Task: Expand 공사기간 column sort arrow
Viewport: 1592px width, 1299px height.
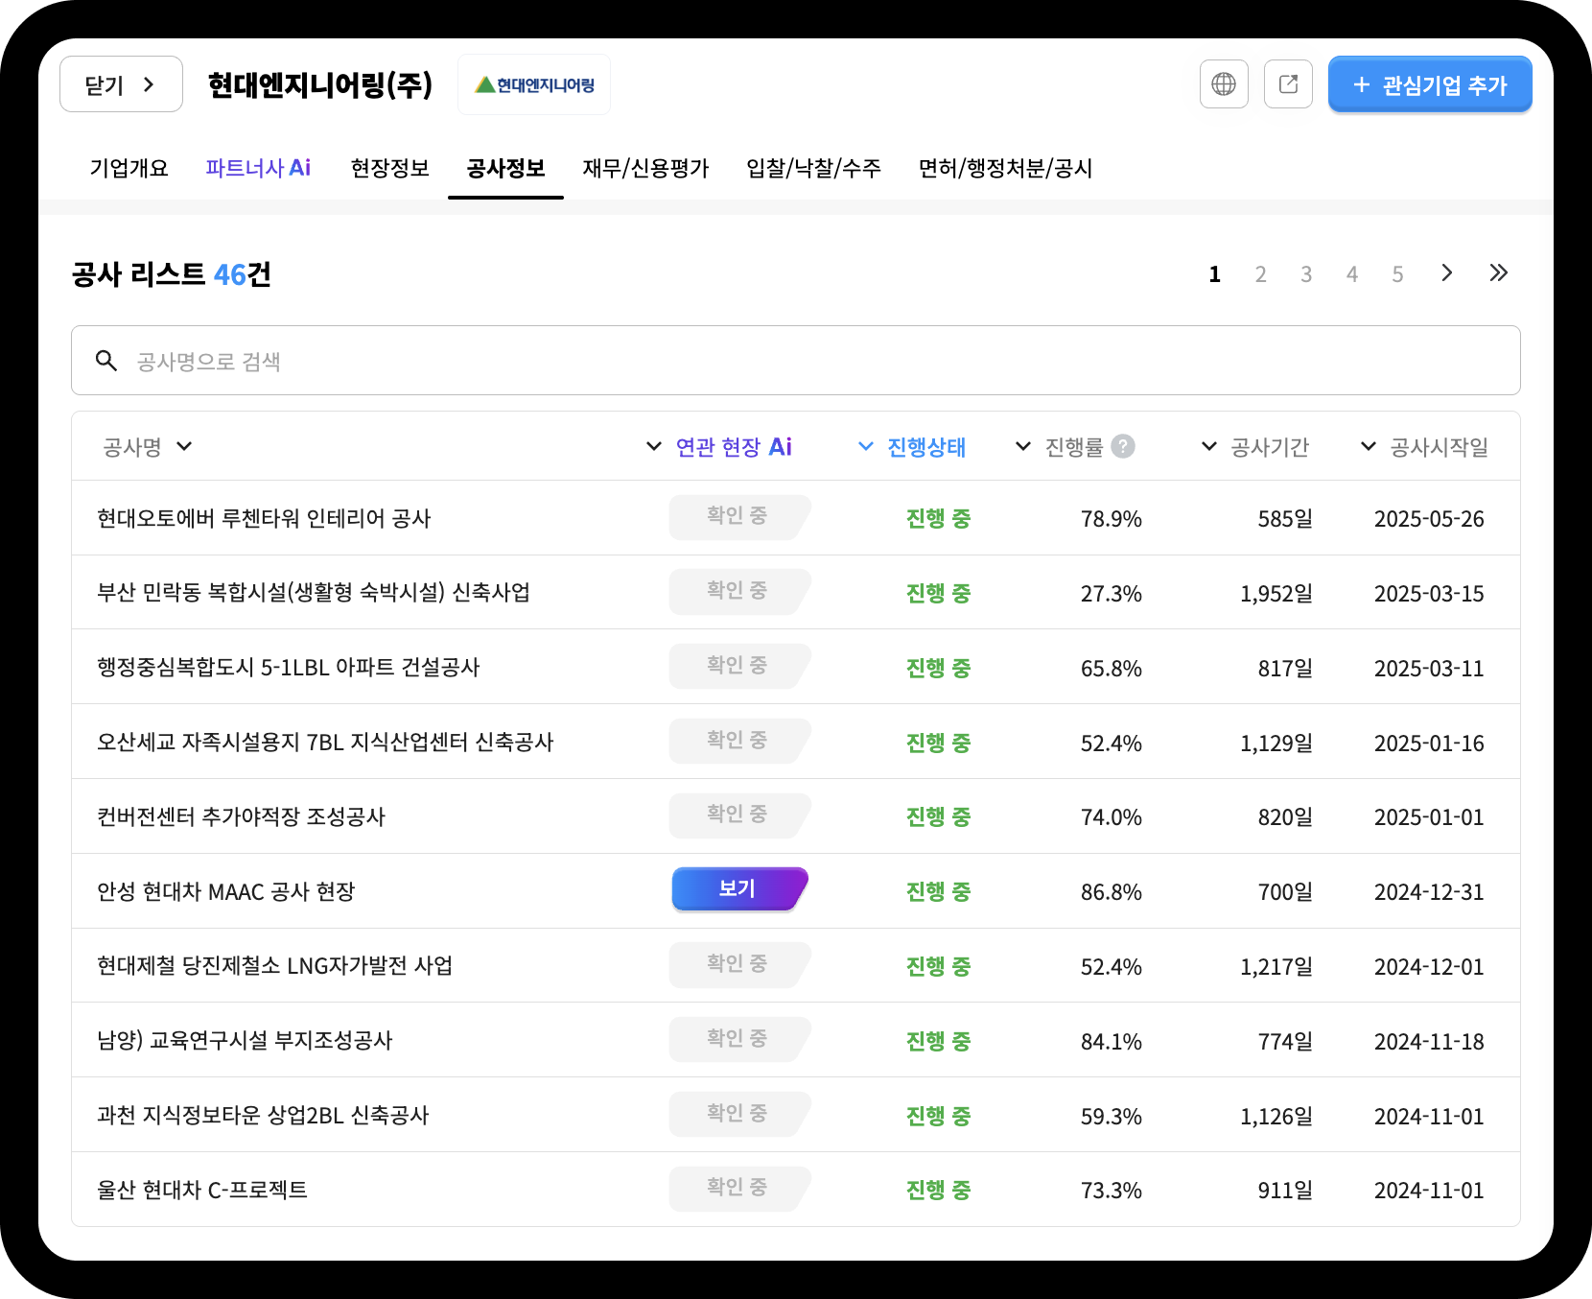Action: click(x=1209, y=446)
